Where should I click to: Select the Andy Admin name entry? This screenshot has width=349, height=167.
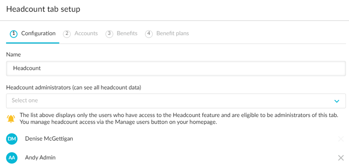click(40, 158)
